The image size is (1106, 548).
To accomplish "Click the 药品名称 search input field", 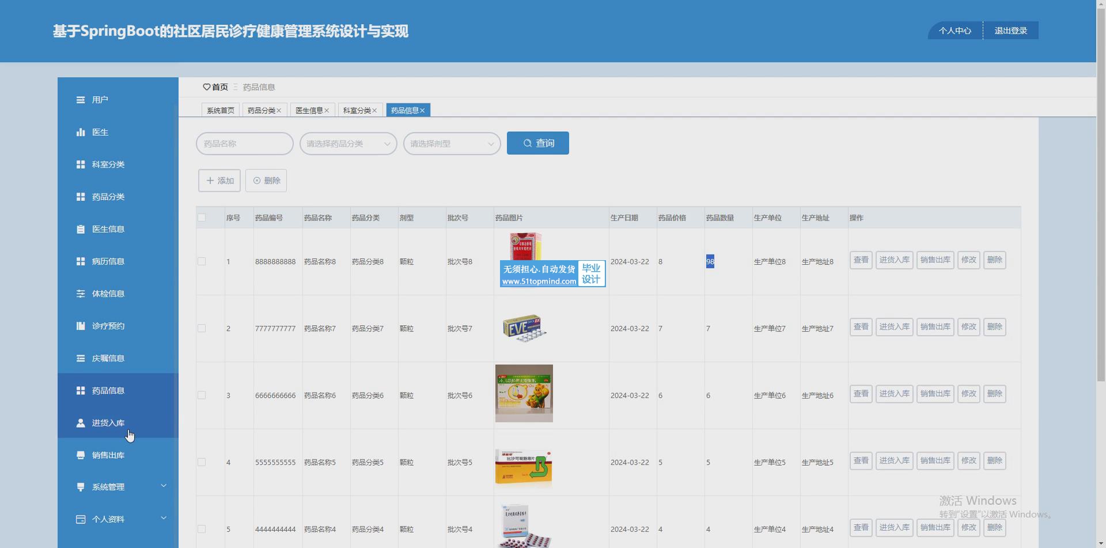I will [x=244, y=144].
